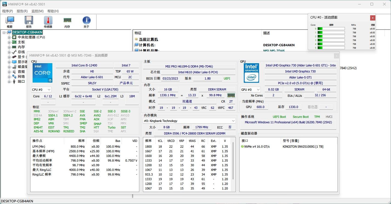
Task: Click the KINGSTON SNV2S1000G drive entry
Action: [303, 147]
